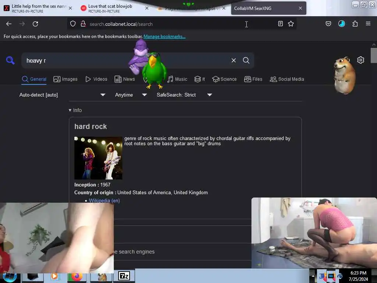The width and height of the screenshot is (377, 283).
Task: Close the CollabVM SearXNG tab
Action: tap(300, 8)
